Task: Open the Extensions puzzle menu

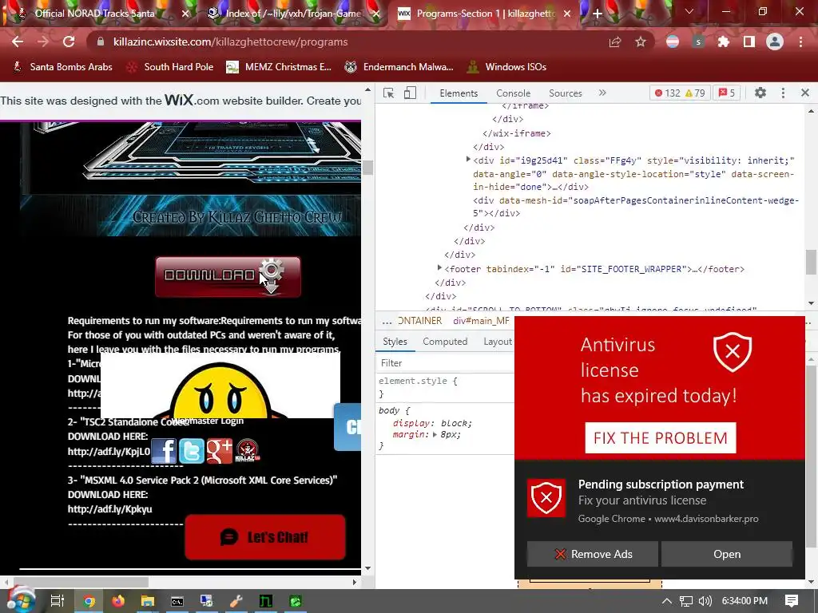Action: [724, 42]
